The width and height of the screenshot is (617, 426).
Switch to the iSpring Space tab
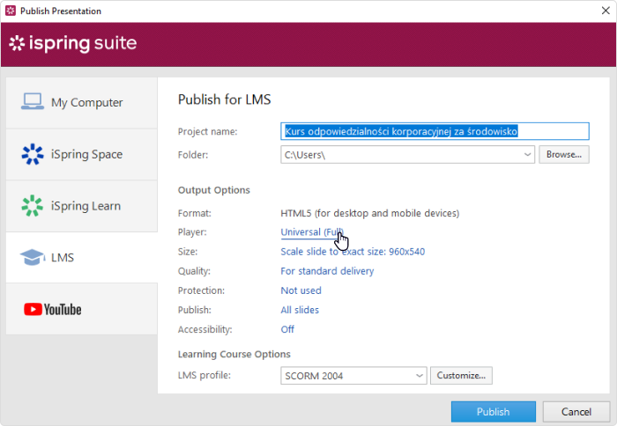(82, 154)
